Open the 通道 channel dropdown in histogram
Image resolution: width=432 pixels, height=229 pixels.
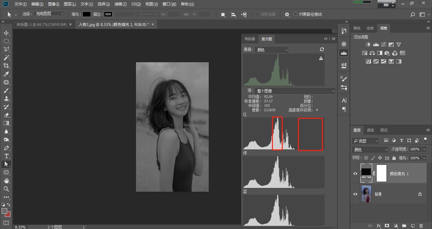pyautogui.click(x=272, y=50)
